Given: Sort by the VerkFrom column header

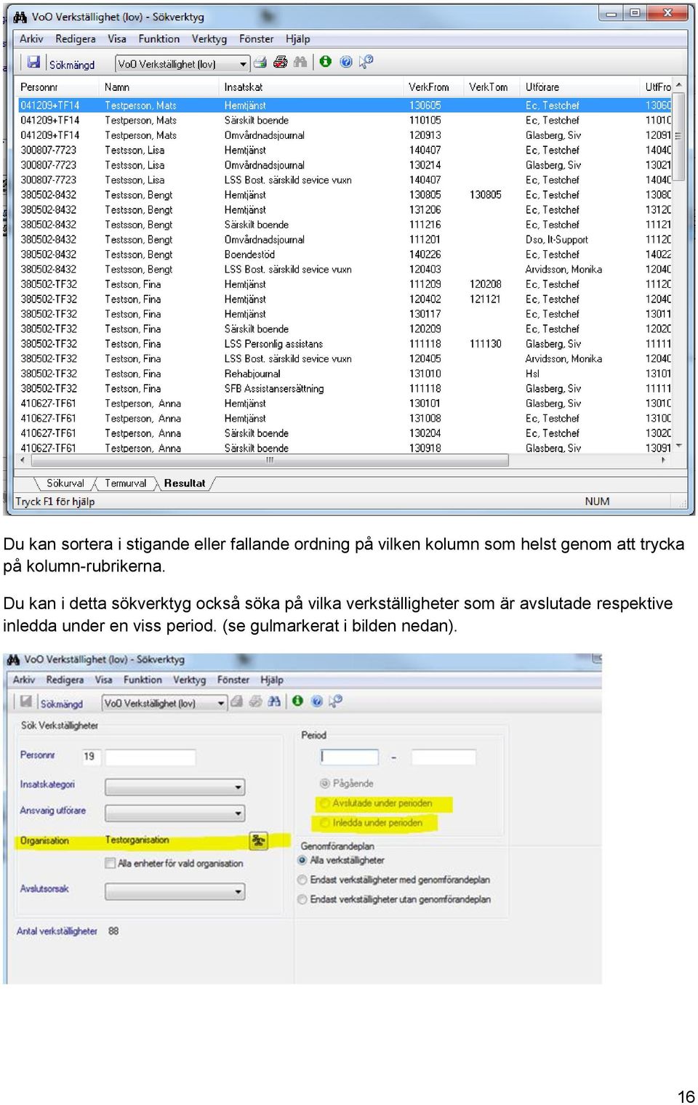Looking at the screenshot, I should [436, 87].
